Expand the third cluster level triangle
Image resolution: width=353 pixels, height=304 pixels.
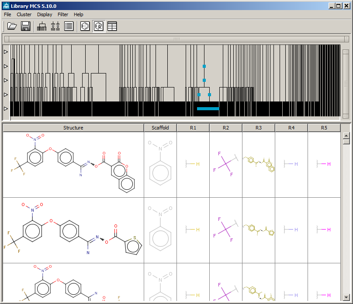[x=5, y=80]
